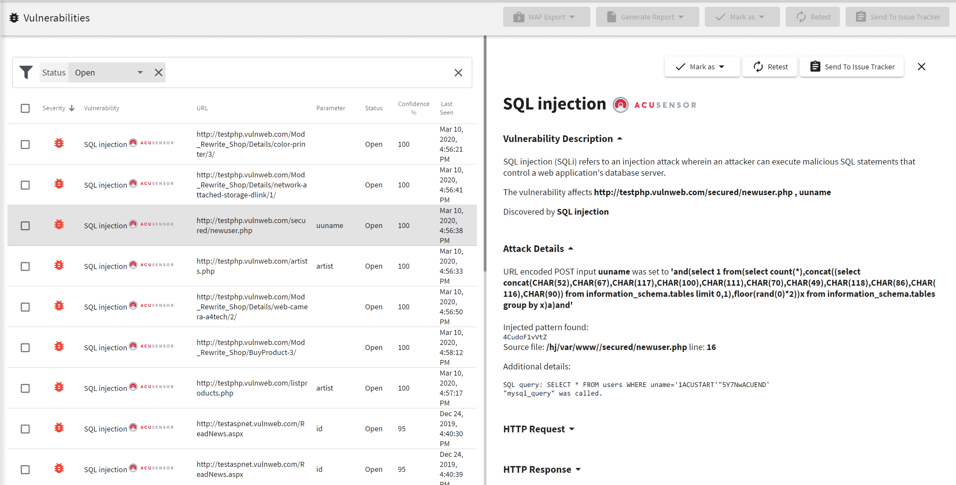Image resolution: width=956 pixels, height=485 pixels.
Task: Toggle the select-all checkbox in header
Action: pos(25,108)
